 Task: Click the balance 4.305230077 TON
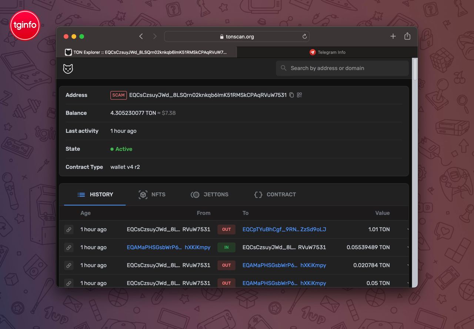(x=133, y=113)
